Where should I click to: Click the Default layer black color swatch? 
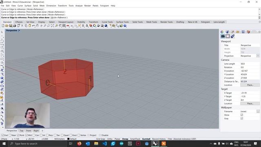point(68,139)
